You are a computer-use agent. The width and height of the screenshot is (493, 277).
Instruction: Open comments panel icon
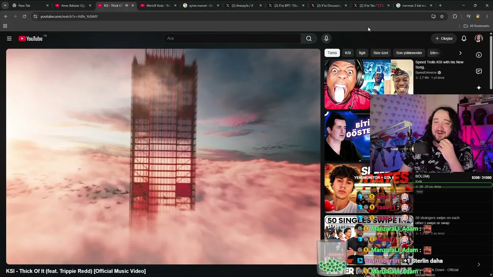479,72
